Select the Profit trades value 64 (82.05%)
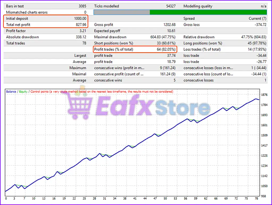This screenshot has width=272, height=205. coord(166,49)
